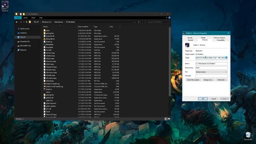Switch to large icons view in status bar
The height and width of the screenshot is (144, 256).
tap(169, 119)
